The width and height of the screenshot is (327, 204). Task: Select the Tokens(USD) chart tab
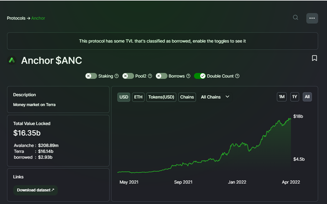tap(161, 97)
